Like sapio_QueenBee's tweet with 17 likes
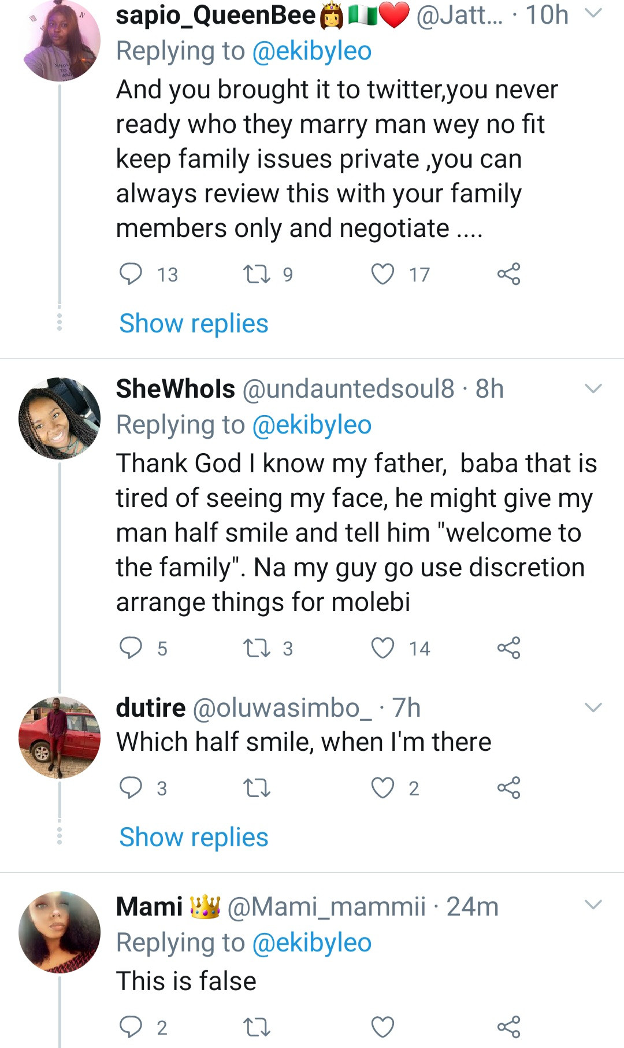The width and height of the screenshot is (624, 1048). point(382,274)
